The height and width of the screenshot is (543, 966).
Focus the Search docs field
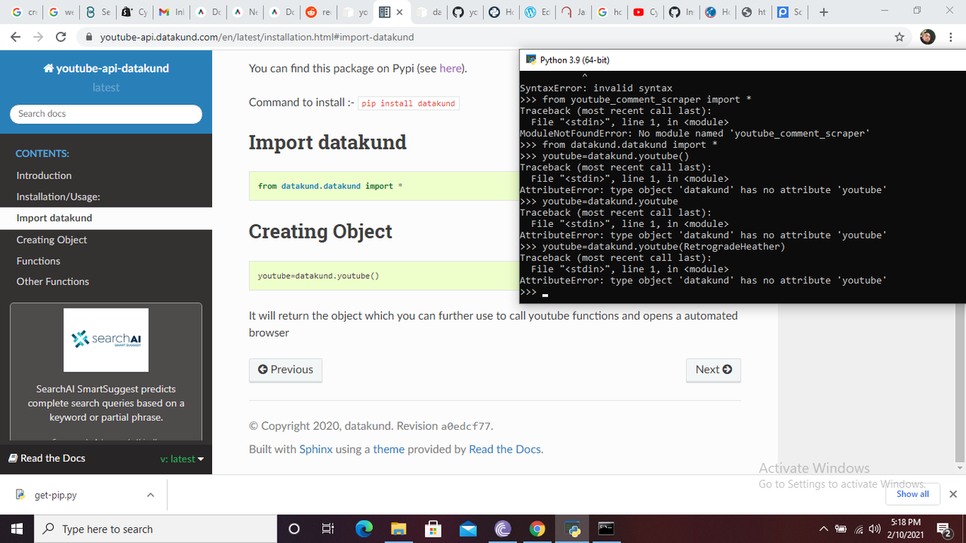click(106, 114)
